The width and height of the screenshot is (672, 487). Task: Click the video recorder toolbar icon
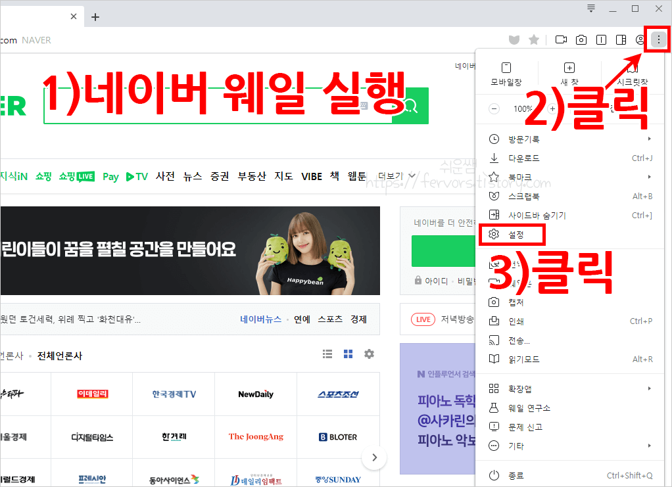(561, 40)
